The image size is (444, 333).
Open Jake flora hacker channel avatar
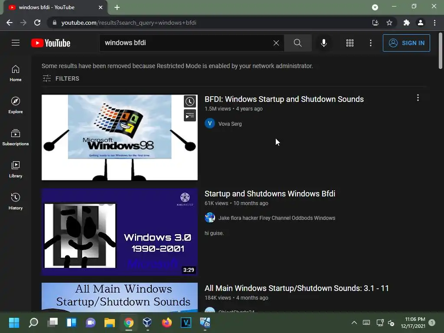tap(210, 218)
